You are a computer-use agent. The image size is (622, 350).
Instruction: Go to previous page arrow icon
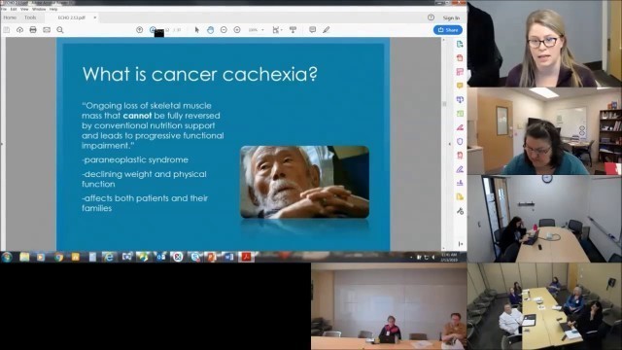[139, 30]
